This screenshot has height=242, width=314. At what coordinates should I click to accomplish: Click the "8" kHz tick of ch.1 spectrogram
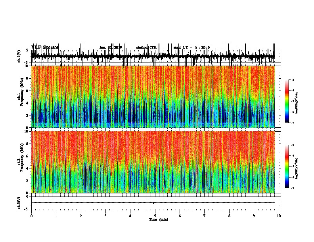tap(28, 78)
